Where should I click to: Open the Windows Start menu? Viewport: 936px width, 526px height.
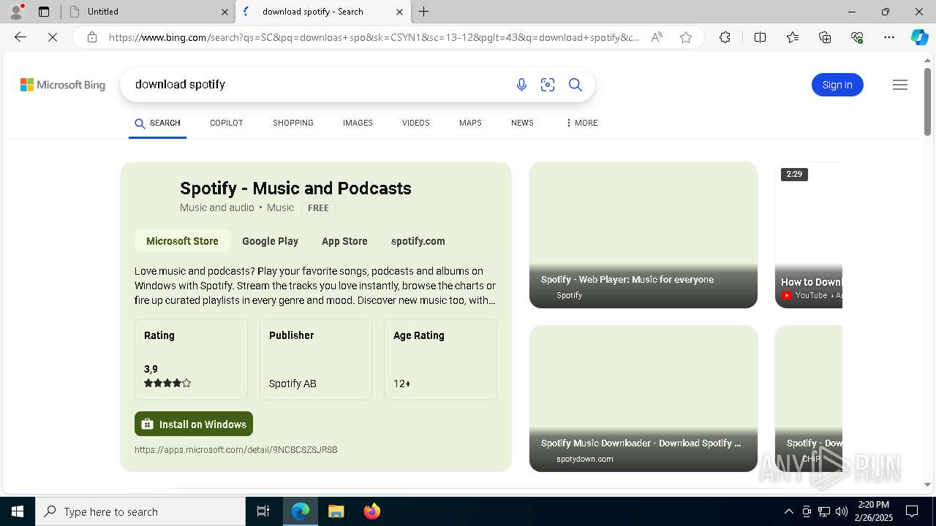click(x=18, y=511)
